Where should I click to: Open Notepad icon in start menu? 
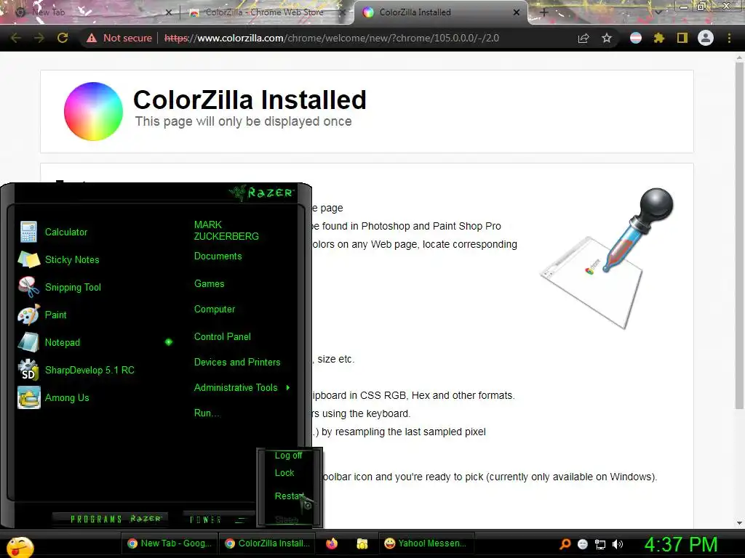click(x=29, y=342)
